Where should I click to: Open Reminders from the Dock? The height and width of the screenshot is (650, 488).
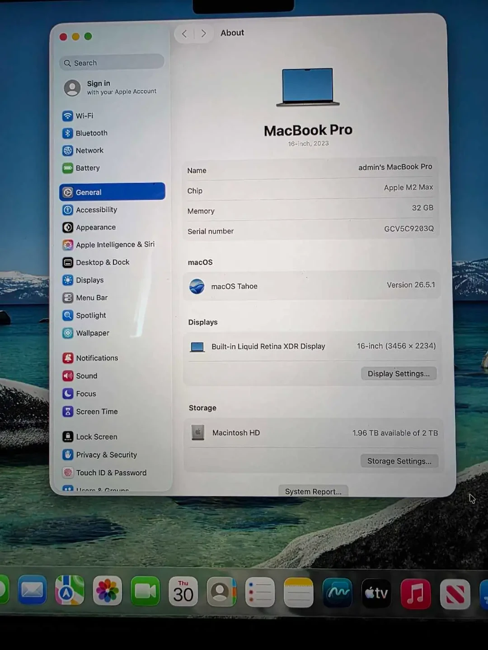click(x=260, y=592)
